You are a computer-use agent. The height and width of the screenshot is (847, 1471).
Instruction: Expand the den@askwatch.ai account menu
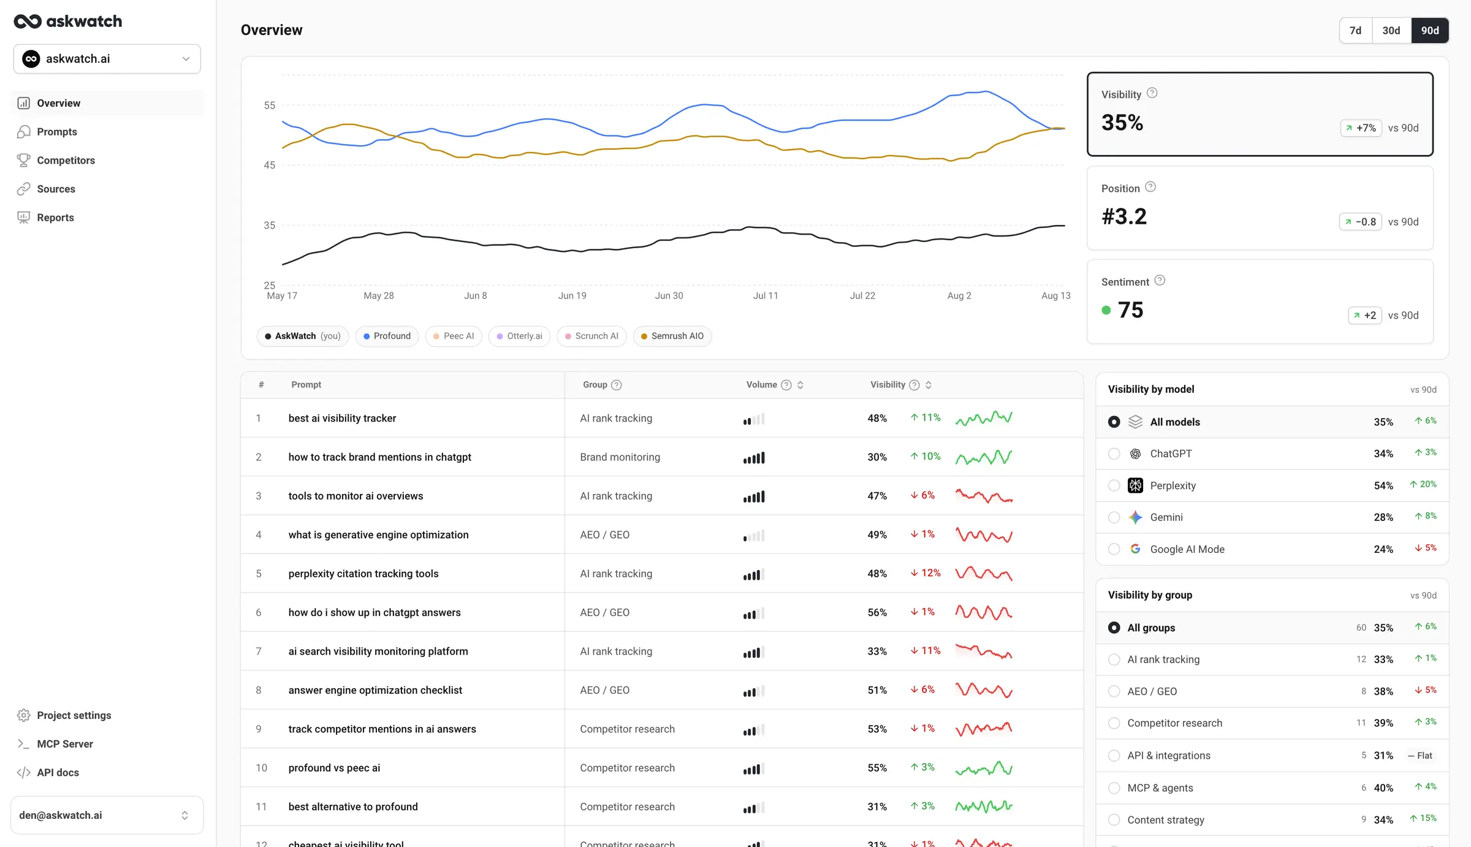pos(107,815)
